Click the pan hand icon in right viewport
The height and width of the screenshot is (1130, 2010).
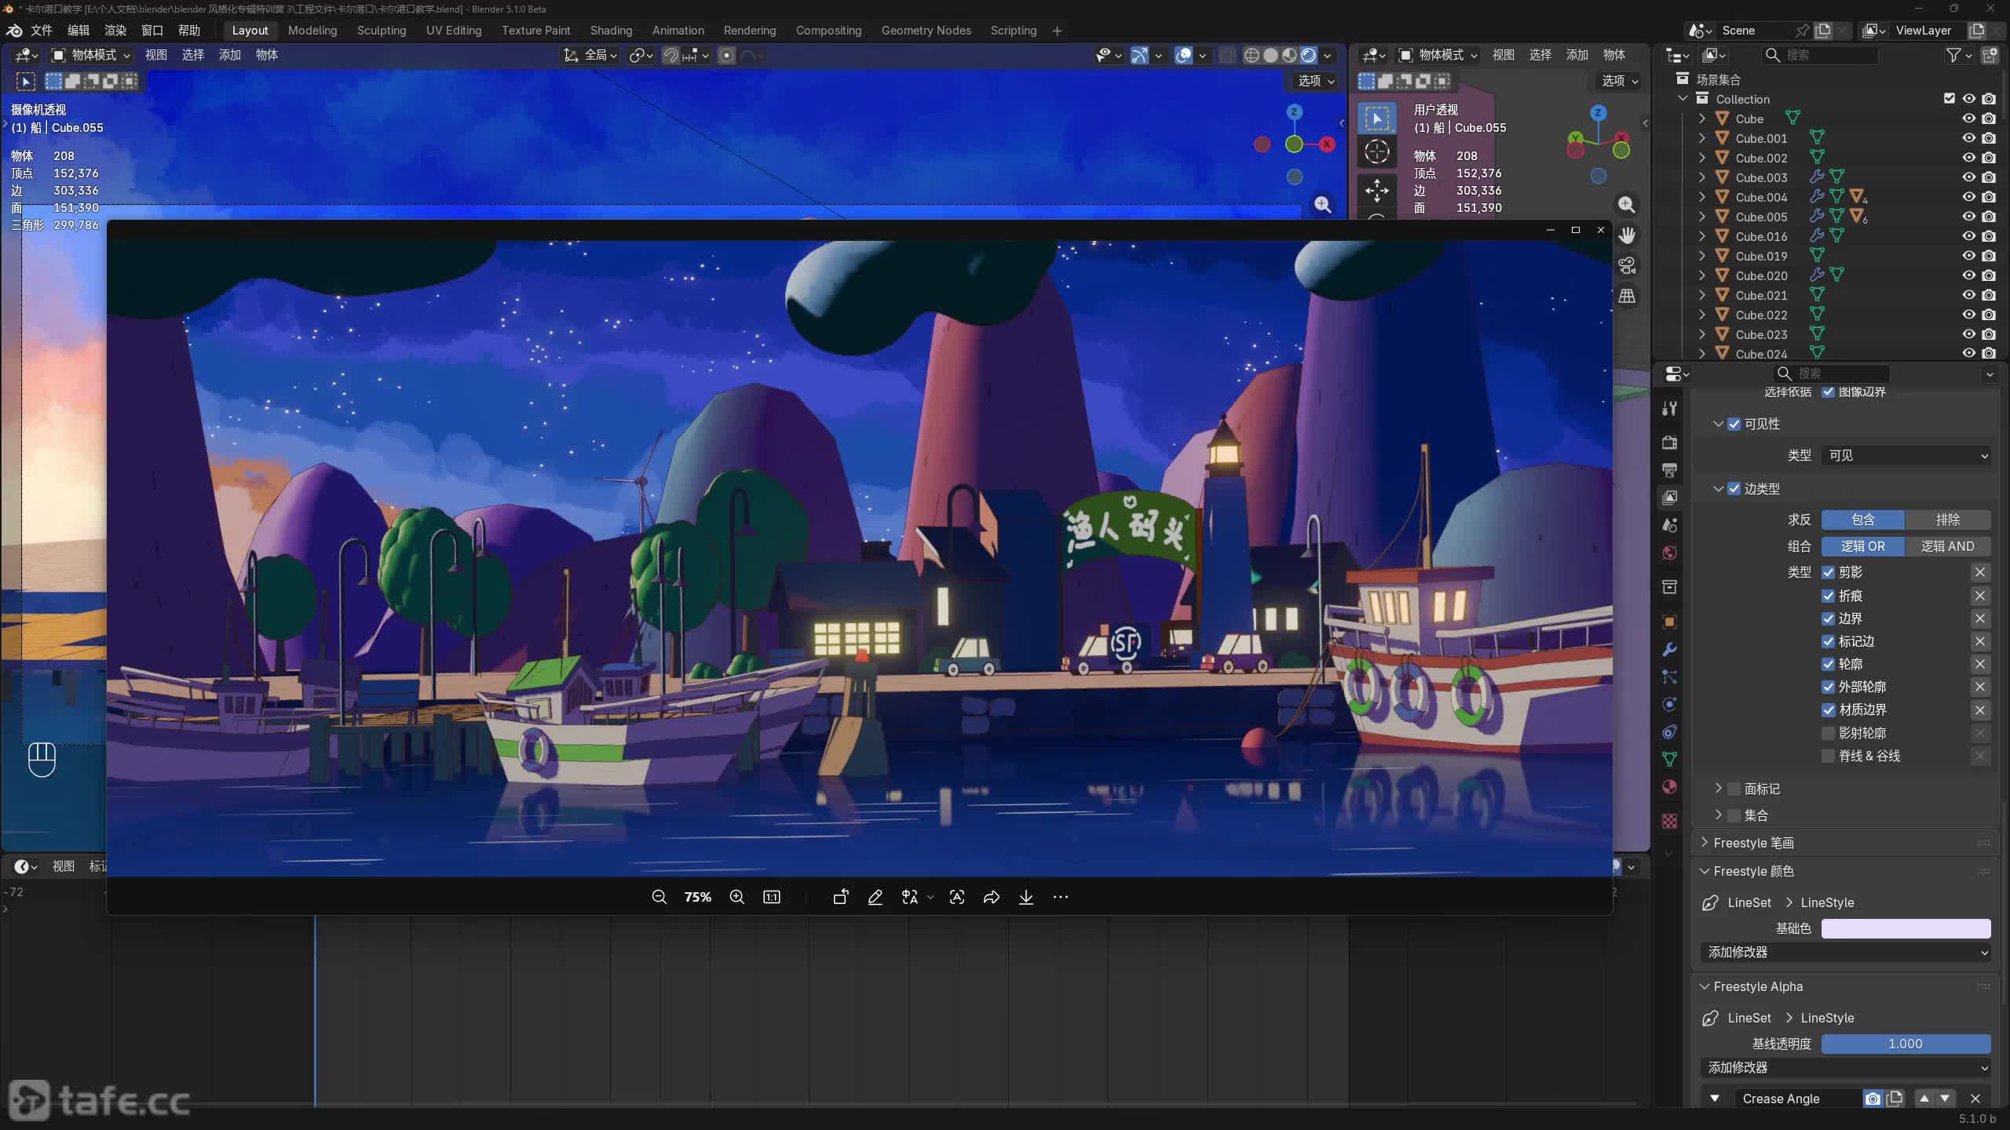pos(1627,235)
